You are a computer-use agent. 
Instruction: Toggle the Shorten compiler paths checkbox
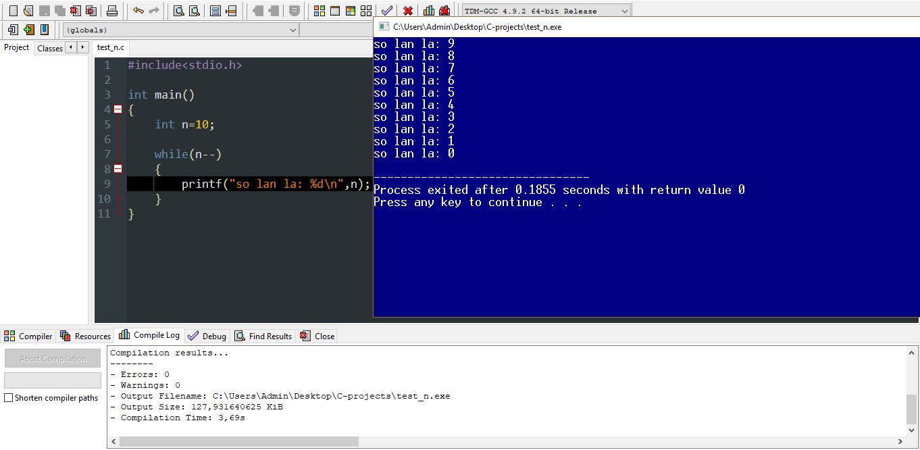click(x=9, y=398)
